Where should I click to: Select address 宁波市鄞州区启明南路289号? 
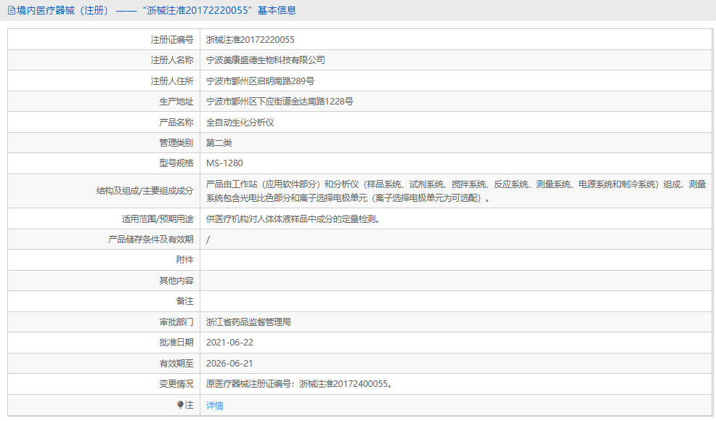click(260, 81)
